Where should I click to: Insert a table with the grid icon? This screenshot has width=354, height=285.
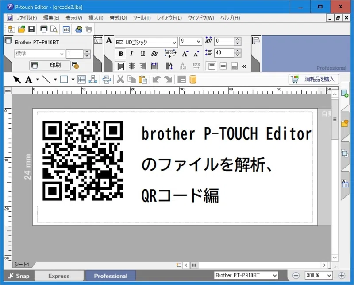tap(81, 80)
